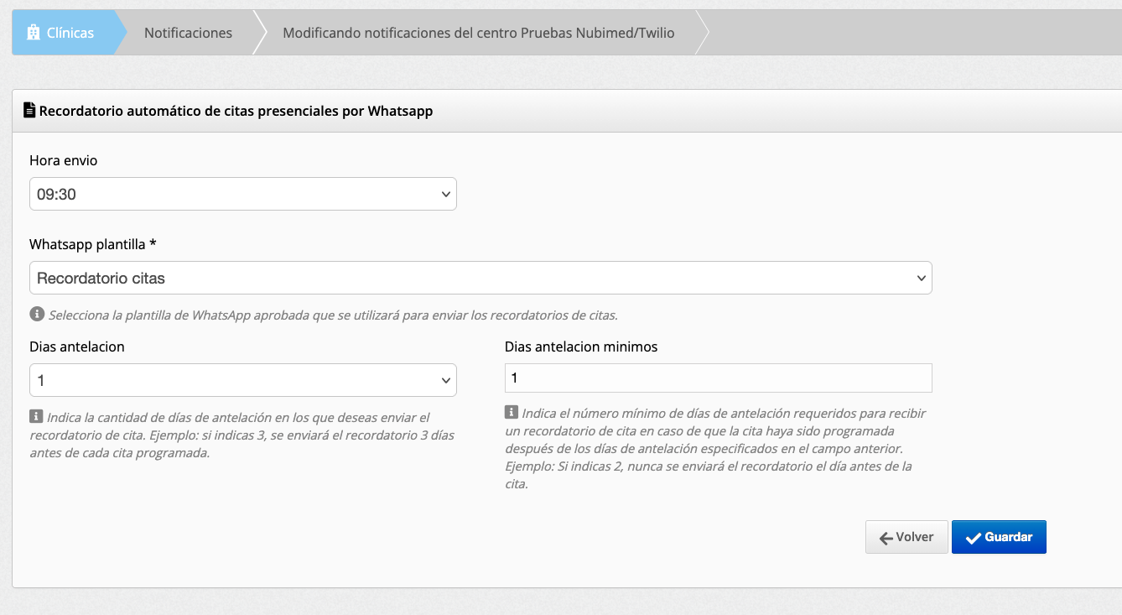Select the Modificando notificaciones del centro breadcrumb

[x=478, y=33]
